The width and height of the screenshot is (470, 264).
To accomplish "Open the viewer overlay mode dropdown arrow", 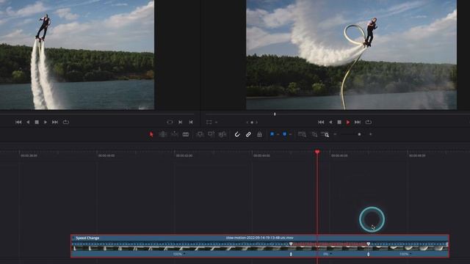I will [216, 122].
